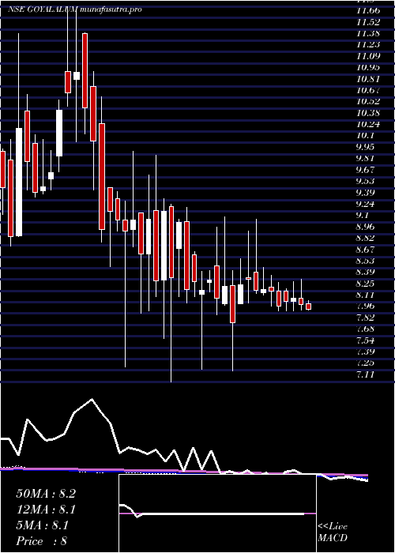Click the 11.66 price axis label

(368, 10)
